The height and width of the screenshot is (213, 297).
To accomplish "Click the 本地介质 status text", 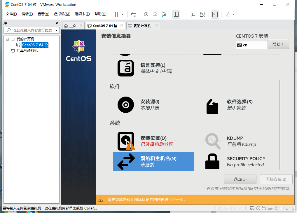I will [150, 108].
